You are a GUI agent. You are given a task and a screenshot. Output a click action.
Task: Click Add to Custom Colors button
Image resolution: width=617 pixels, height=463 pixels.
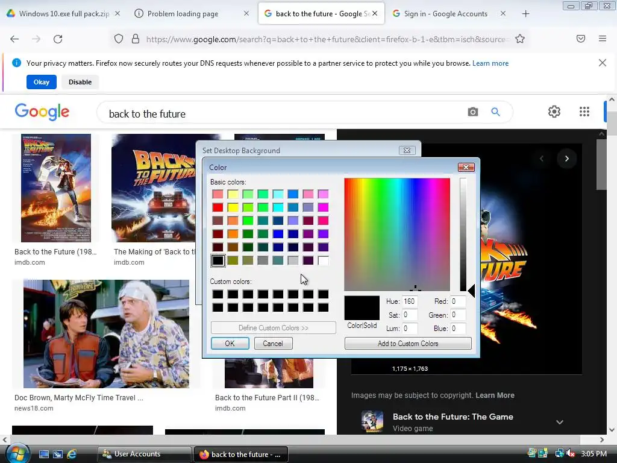[408, 343]
